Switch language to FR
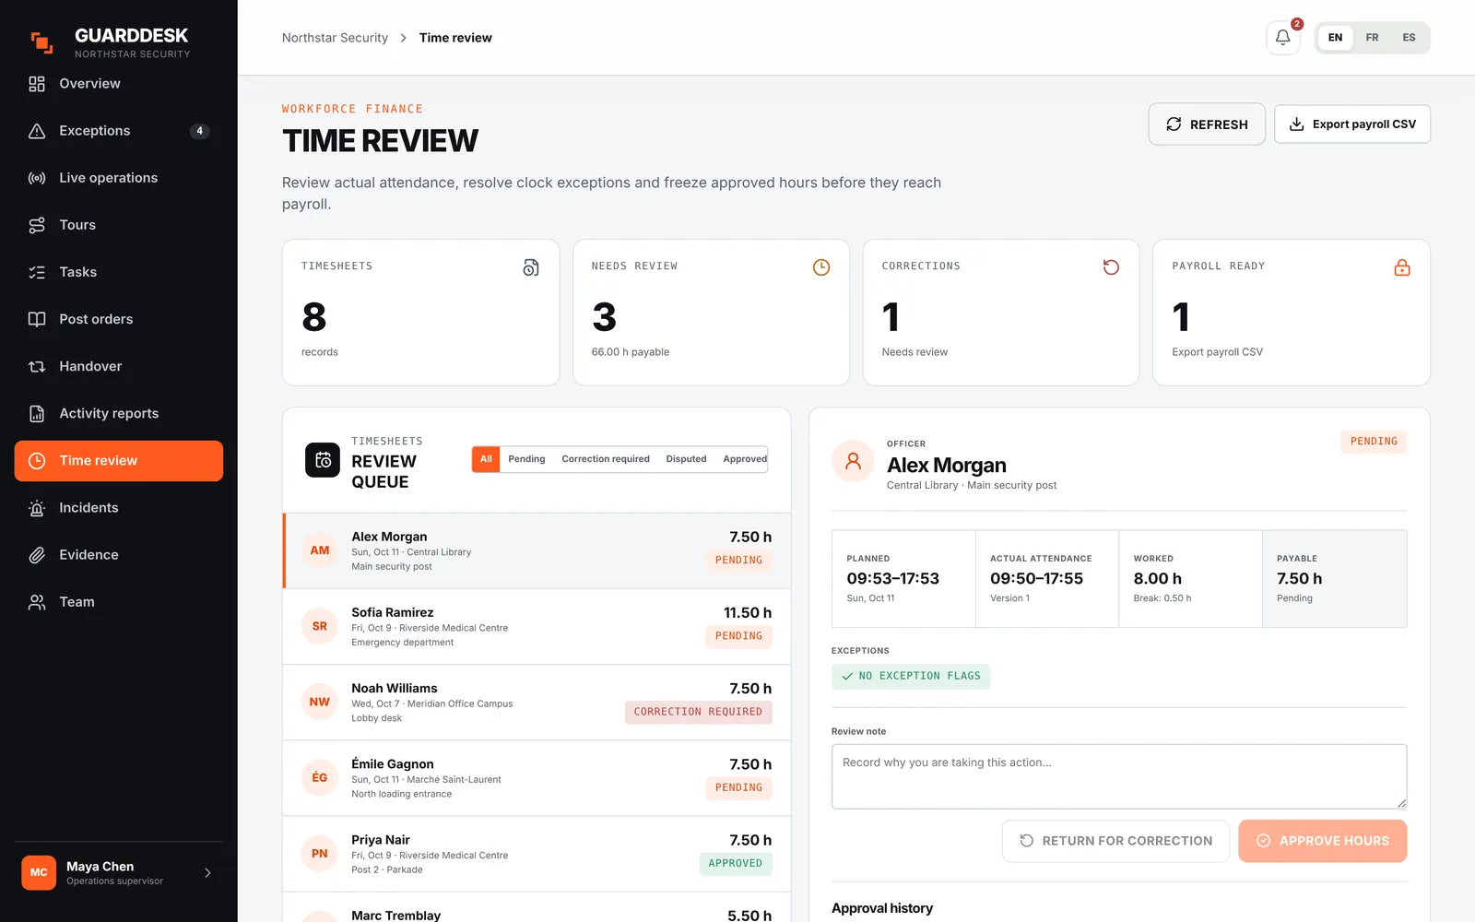Image resolution: width=1475 pixels, height=922 pixels. coord(1372,38)
